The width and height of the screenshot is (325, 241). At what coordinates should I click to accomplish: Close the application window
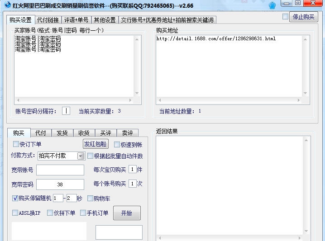pyautogui.click(x=313, y=3)
